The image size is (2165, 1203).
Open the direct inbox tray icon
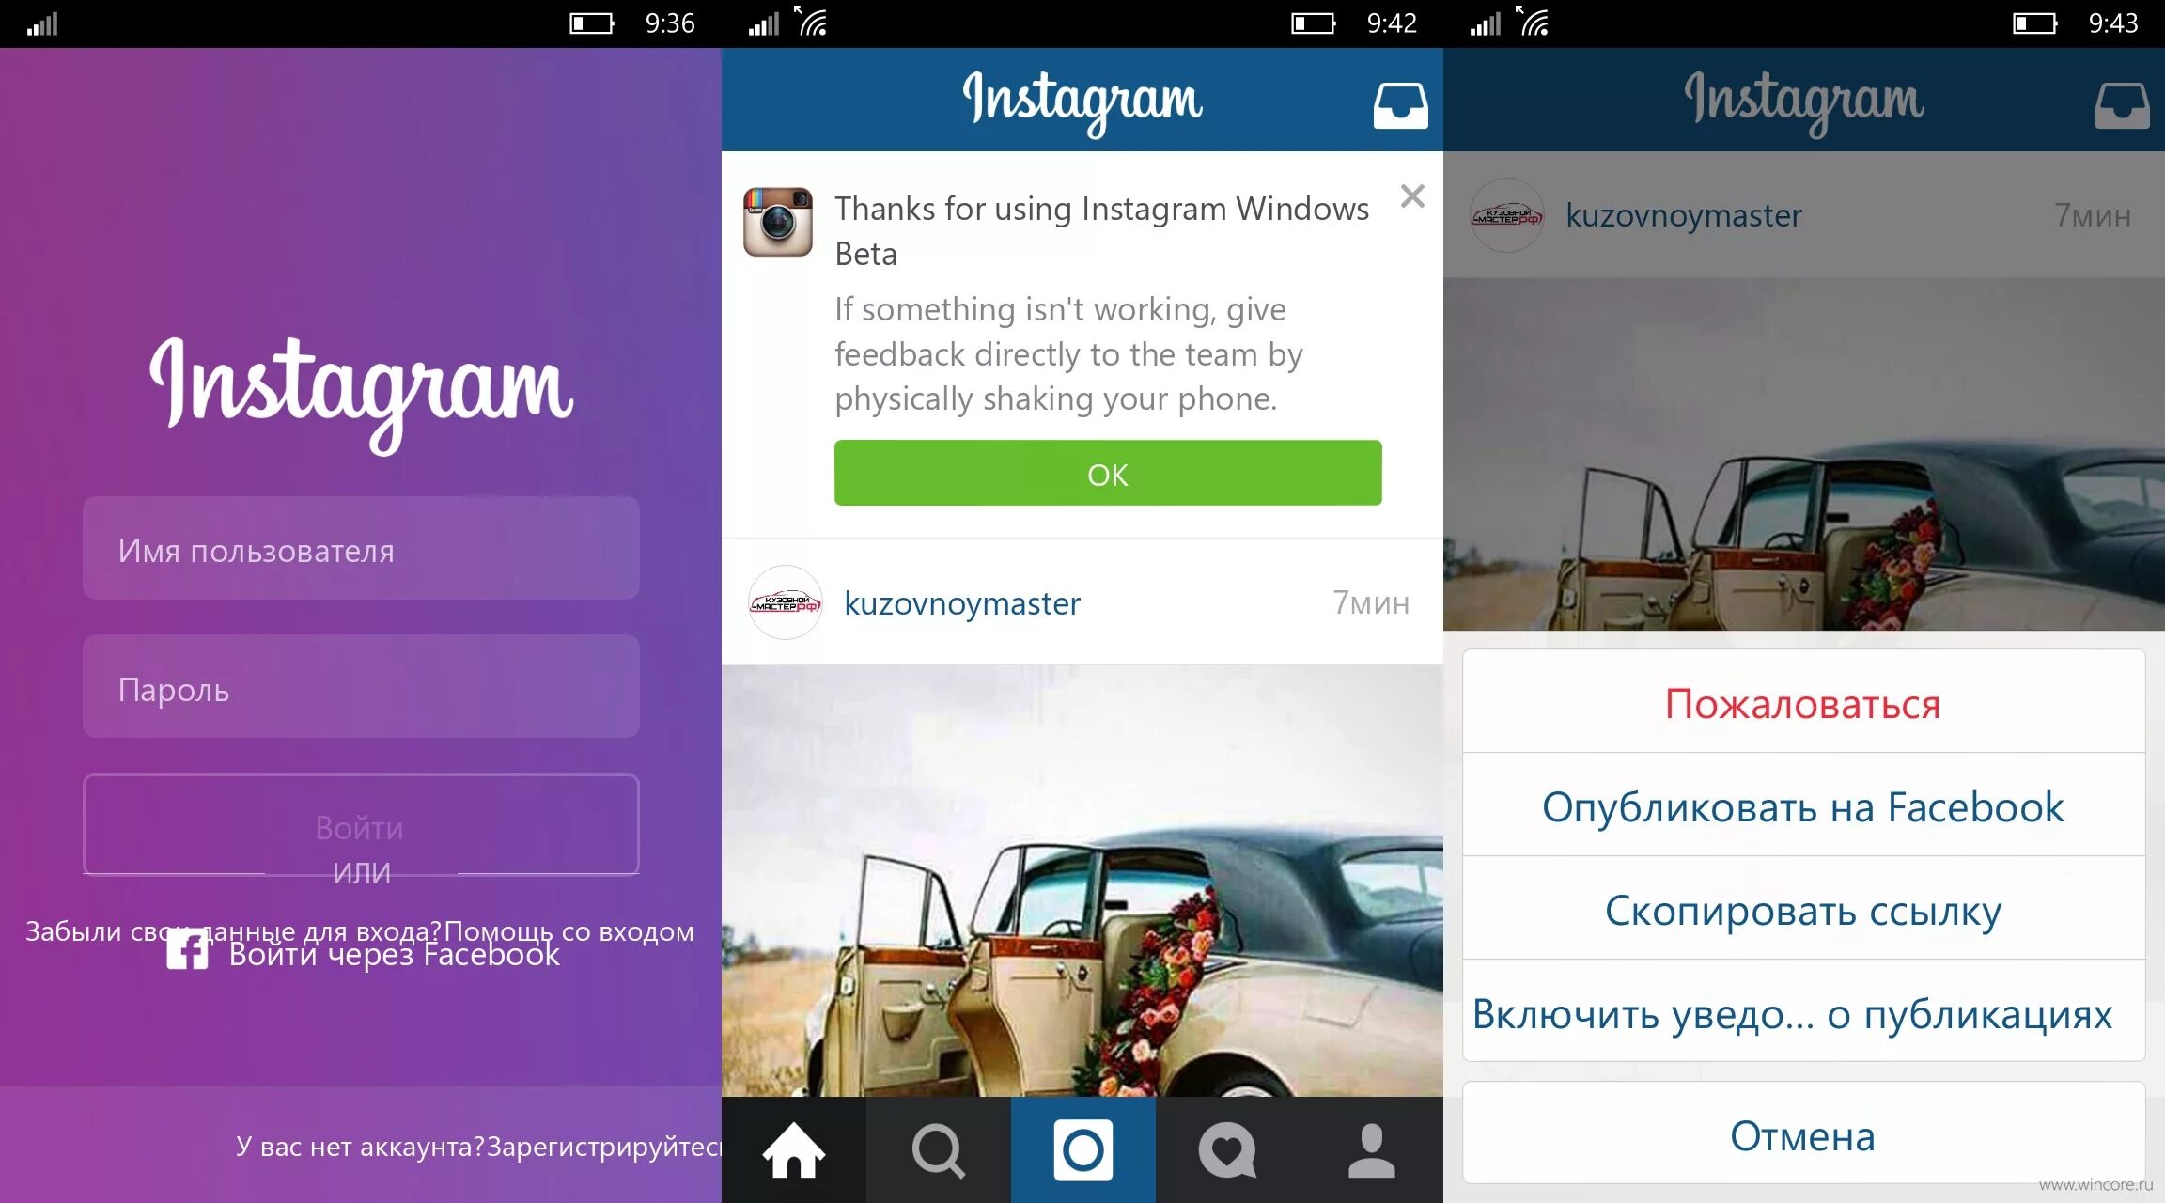click(x=1400, y=105)
